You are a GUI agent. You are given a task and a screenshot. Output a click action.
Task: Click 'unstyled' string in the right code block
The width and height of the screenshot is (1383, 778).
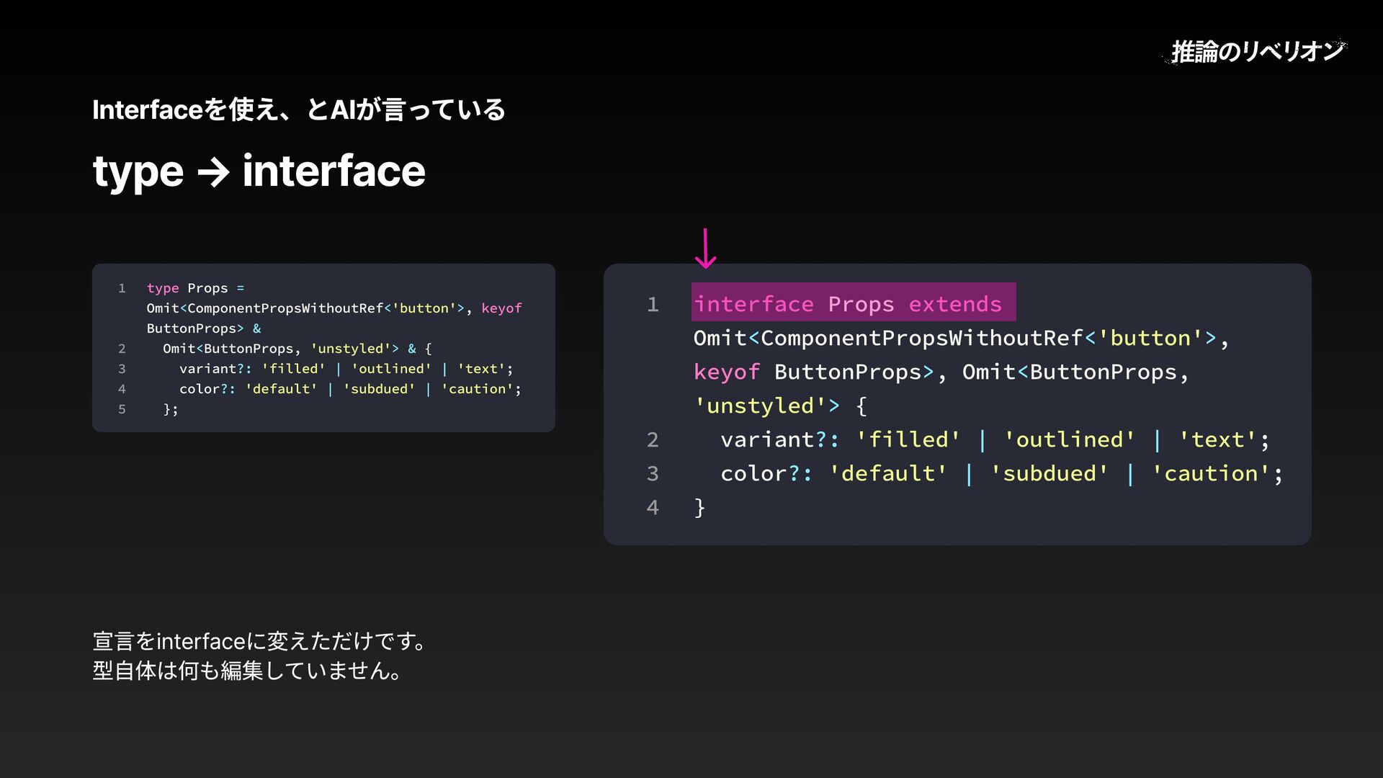coord(759,406)
